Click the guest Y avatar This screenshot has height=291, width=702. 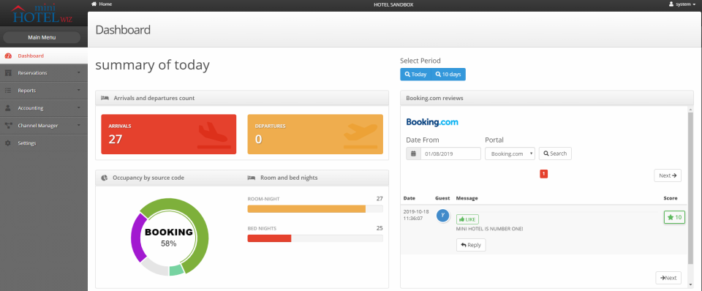[x=443, y=216]
